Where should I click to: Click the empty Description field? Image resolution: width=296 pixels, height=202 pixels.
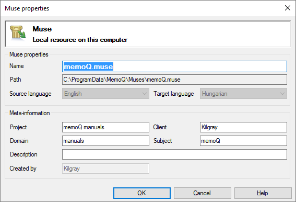(x=174, y=154)
